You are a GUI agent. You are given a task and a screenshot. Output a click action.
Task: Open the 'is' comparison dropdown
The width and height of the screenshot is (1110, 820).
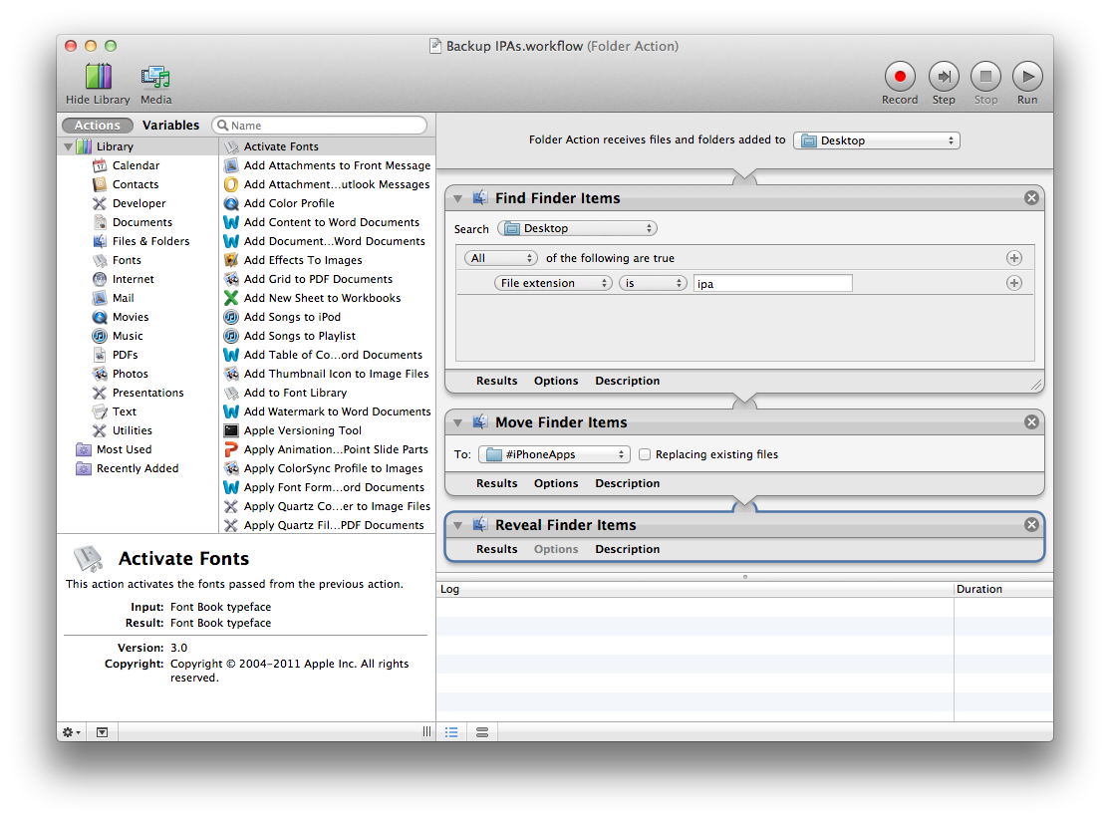653,283
